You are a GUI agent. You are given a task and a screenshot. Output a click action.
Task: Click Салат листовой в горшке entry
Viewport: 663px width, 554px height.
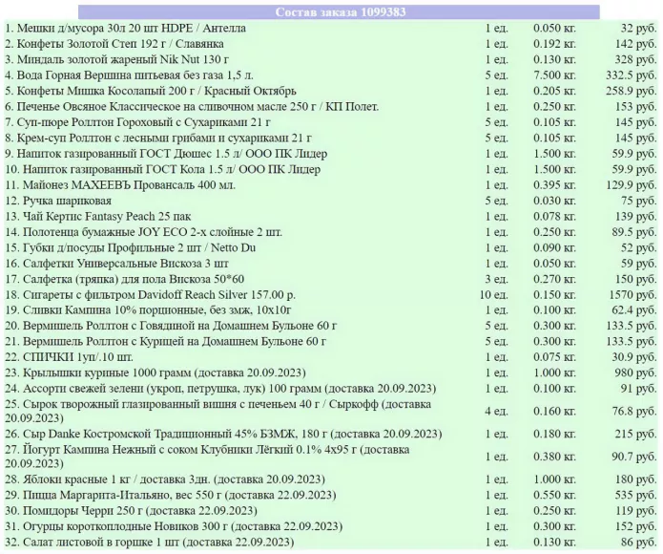tap(150, 543)
